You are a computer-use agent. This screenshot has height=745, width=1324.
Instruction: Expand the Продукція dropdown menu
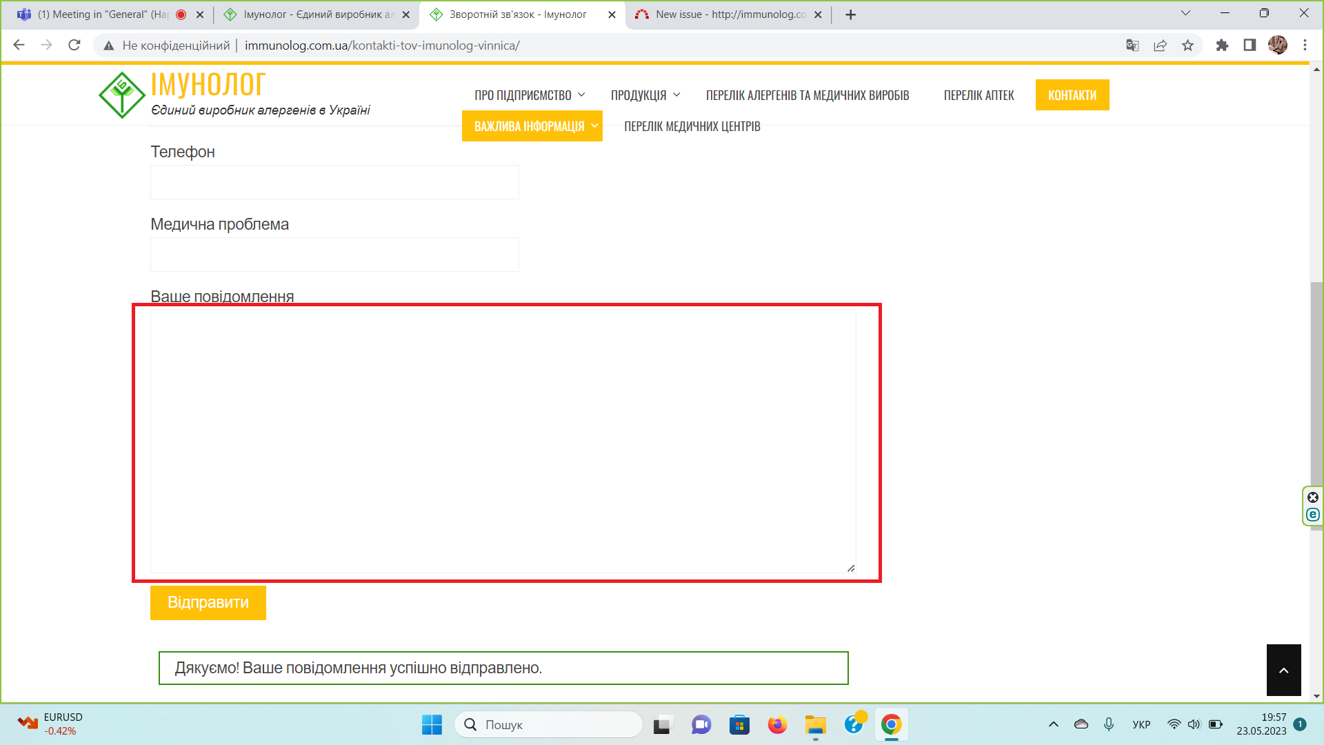645,95
